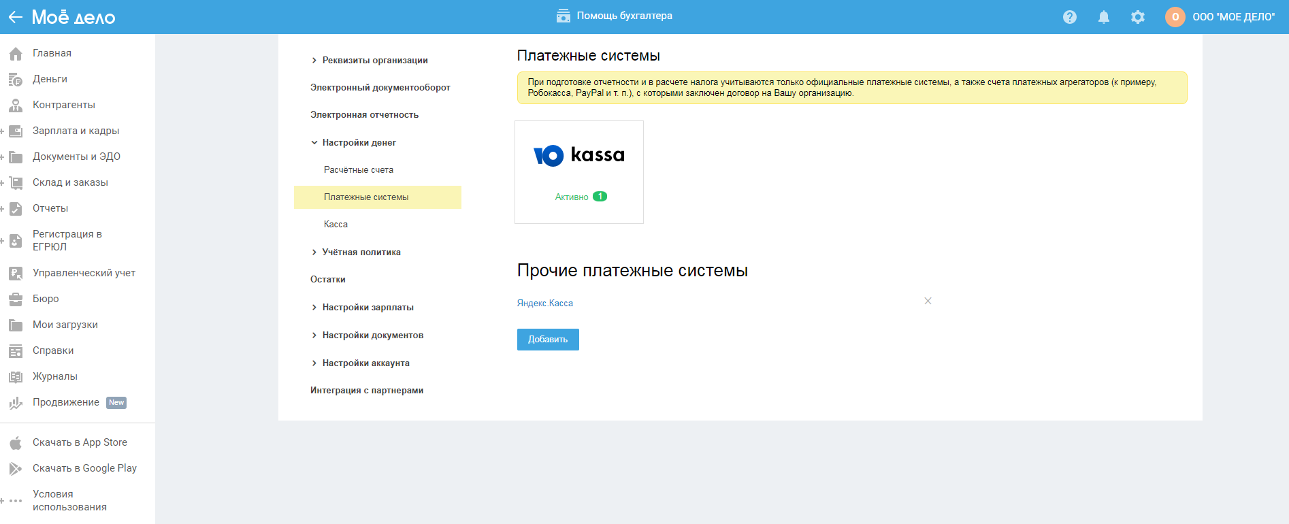Click the Помощь бухгалтера header icon
1289x524 pixels.
point(564,16)
